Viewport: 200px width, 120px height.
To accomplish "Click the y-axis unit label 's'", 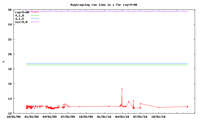I will pos(3,61).
